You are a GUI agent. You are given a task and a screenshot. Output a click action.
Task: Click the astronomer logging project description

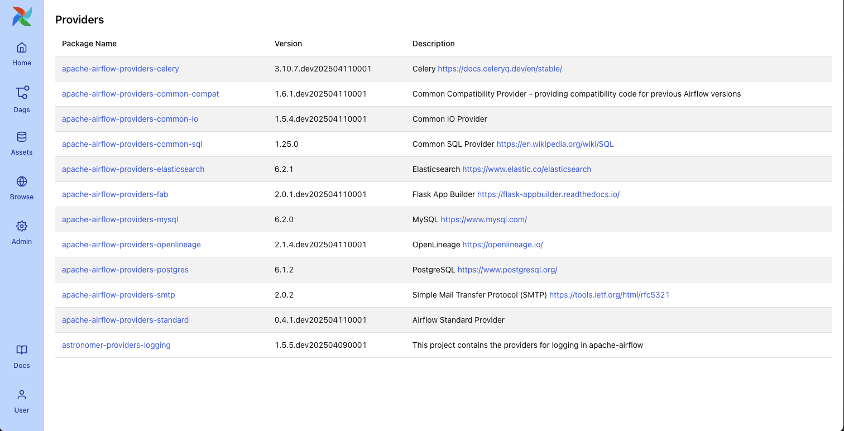[x=527, y=345]
